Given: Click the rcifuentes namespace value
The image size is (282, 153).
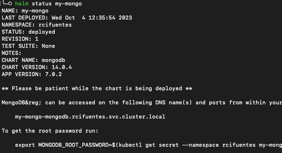Looking at the screenshot, I should pyautogui.click(x=55, y=25).
